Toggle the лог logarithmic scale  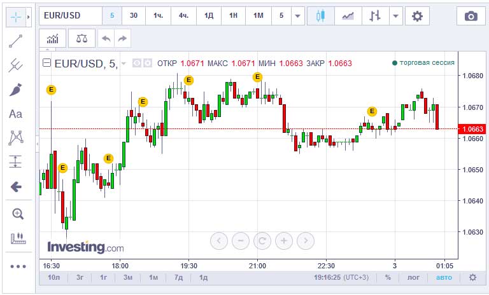coord(413,277)
